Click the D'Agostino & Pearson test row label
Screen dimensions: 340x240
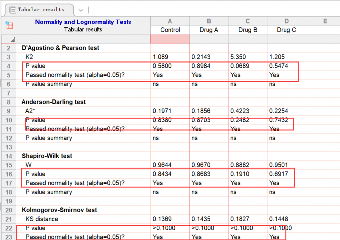coord(60,48)
